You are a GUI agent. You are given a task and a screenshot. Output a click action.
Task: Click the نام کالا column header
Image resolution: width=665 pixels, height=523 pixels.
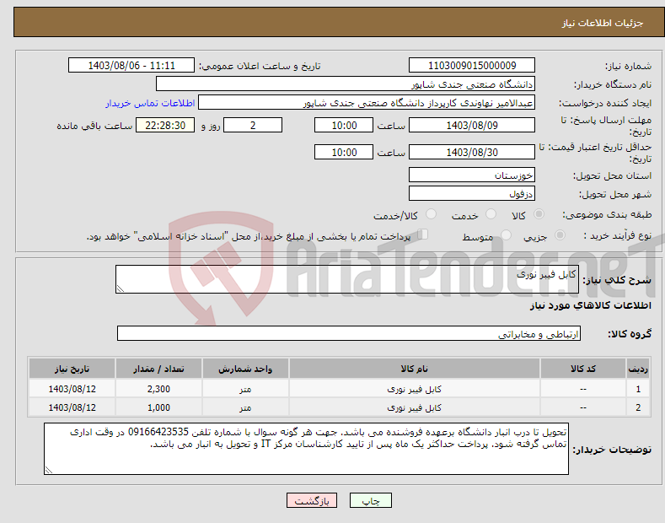(x=415, y=369)
